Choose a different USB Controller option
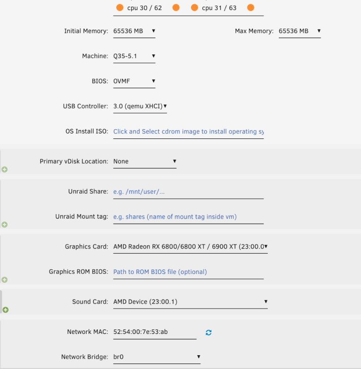The height and width of the screenshot is (369, 361). tap(140, 106)
